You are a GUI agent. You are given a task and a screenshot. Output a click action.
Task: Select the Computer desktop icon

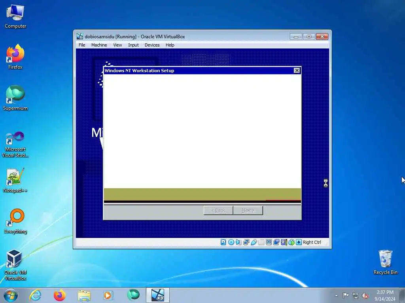15,16
